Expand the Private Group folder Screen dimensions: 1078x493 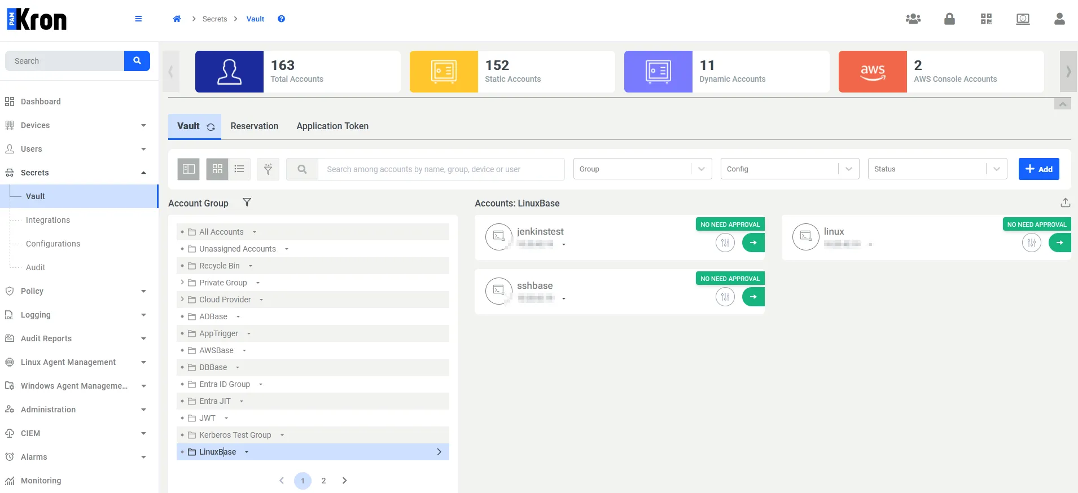pyautogui.click(x=182, y=282)
